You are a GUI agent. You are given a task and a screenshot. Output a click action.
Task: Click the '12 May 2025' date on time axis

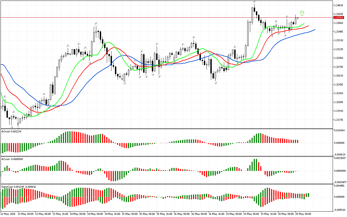(9, 214)
